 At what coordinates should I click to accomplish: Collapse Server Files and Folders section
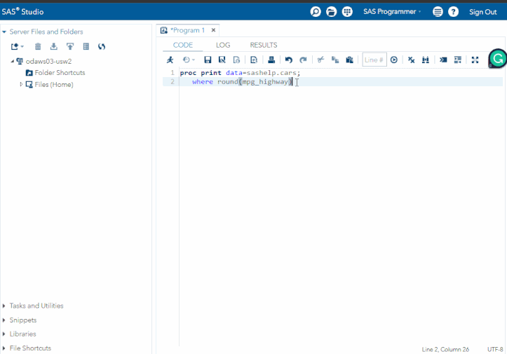(4, 32)
